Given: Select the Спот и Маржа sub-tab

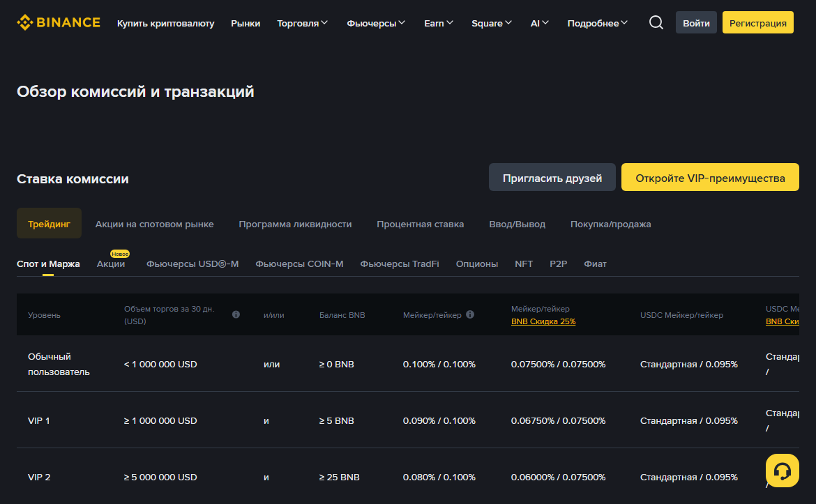Looking at the screenshot, I should 48,264.
